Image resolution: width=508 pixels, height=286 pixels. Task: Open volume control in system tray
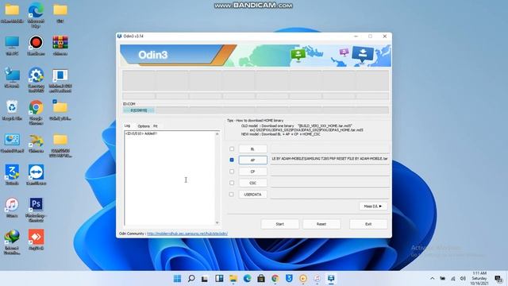coord(463,279)
